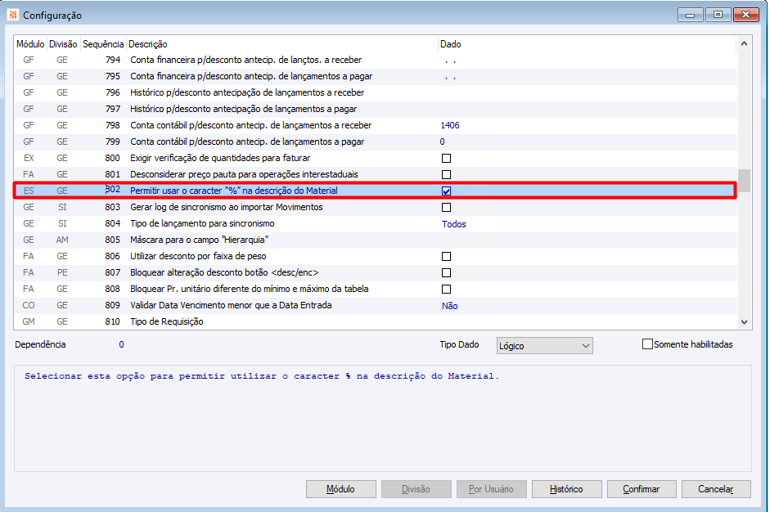This screenshot has height=512, width=770.
Task: Toggle checkbox for Exigir verificação de quantidades para faturar
Action: tap(446, 158)
